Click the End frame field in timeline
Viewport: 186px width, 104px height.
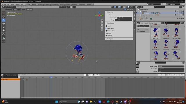pyautogui.click(x=180, y=75)
